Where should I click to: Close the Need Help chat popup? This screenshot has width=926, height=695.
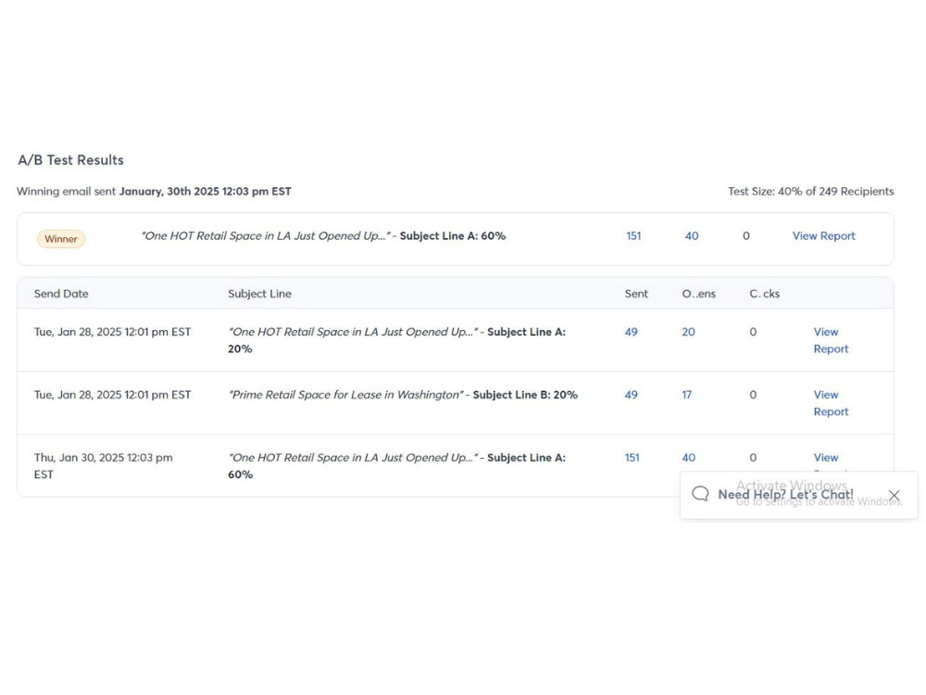click(x=895, y=495)
